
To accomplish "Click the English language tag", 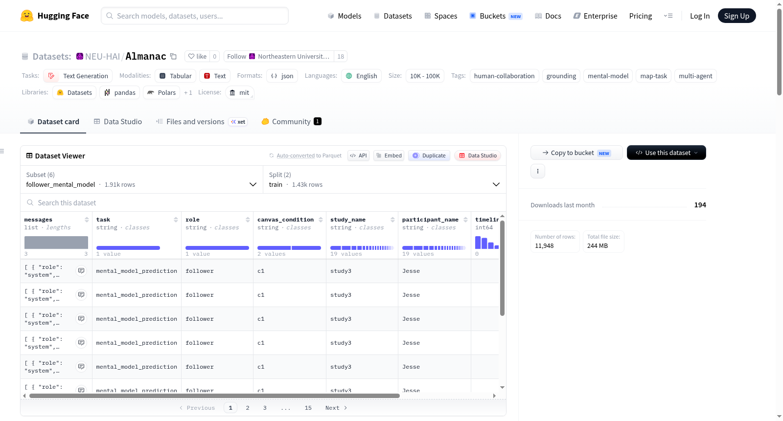I will pyautogui.click(x=361, y=76).
